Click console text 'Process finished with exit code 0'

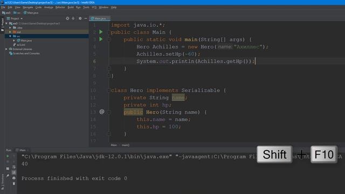74,178
